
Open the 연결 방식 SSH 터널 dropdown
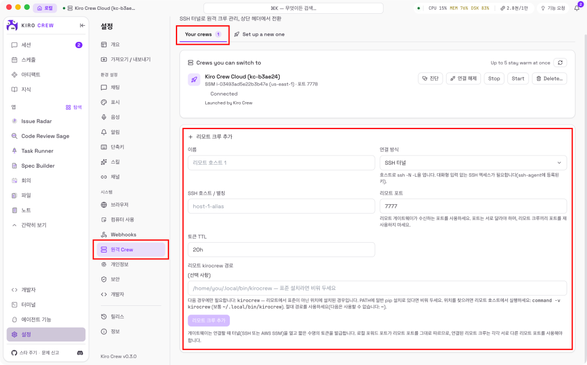point(473,162)
